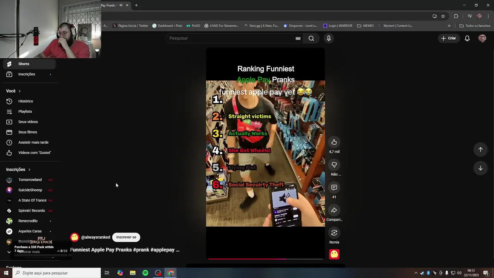The image size is (494, 278).
Task: Open the MEMES bookmarks folder
Action: (365, 26)
